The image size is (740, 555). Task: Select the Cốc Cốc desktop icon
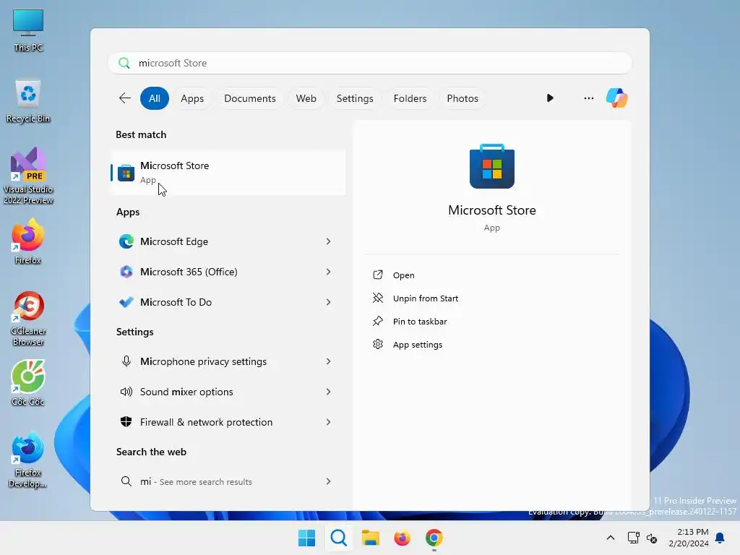(28, 383)
